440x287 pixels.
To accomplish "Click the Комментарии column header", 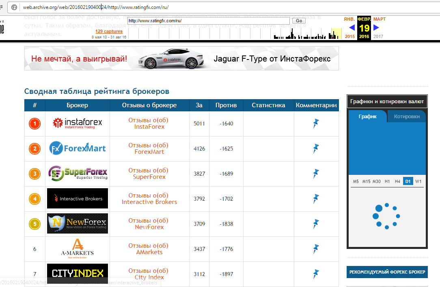I will [x=316, y=105].
